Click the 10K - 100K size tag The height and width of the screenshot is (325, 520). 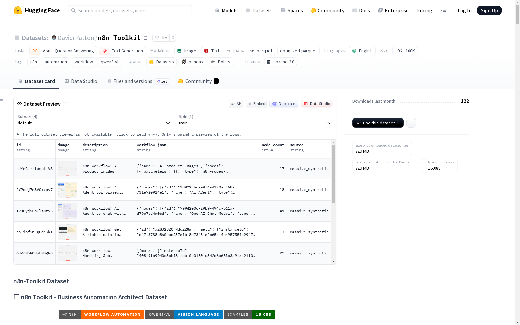[405, 51]
